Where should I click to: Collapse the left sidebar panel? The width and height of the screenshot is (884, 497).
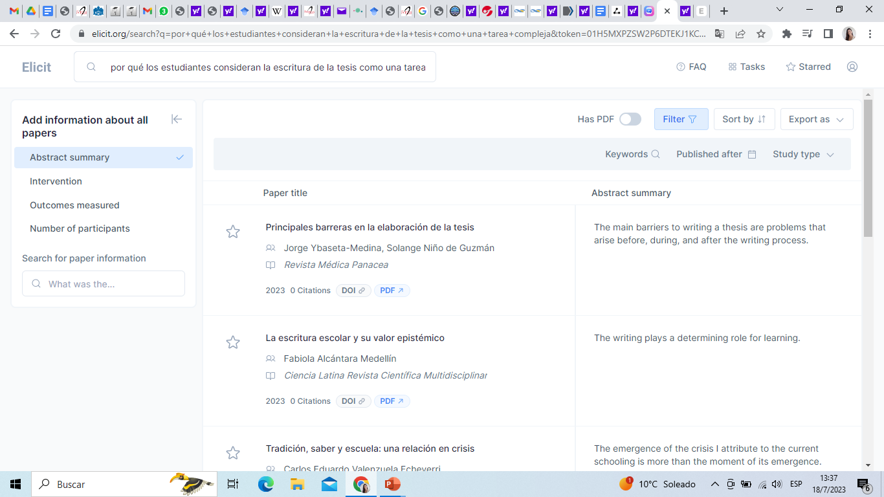[176, 119]
